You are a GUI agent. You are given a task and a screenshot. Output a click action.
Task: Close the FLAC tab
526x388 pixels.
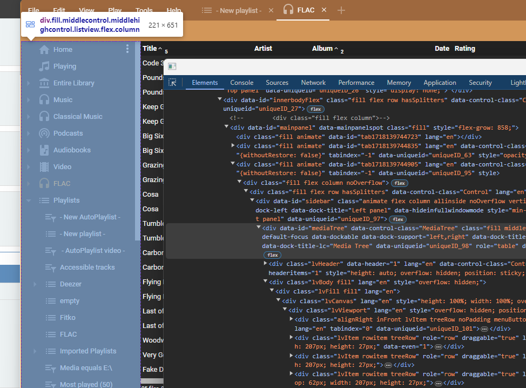click(324, 10)
